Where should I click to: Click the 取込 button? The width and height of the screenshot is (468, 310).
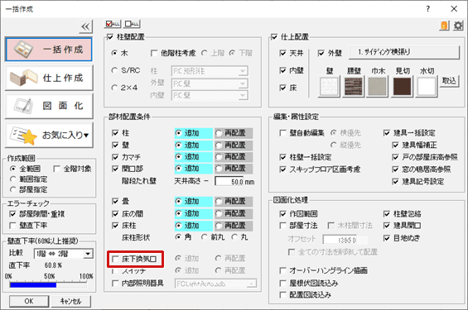tap(449, 81)
